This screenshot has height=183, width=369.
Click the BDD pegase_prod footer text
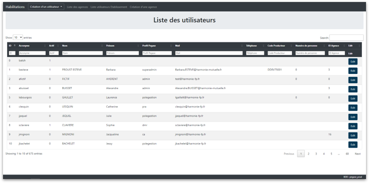(353, 177)
